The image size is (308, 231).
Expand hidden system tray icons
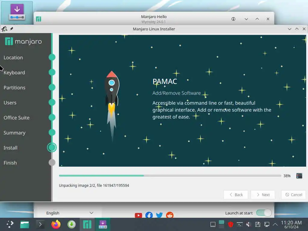(275, 224)
